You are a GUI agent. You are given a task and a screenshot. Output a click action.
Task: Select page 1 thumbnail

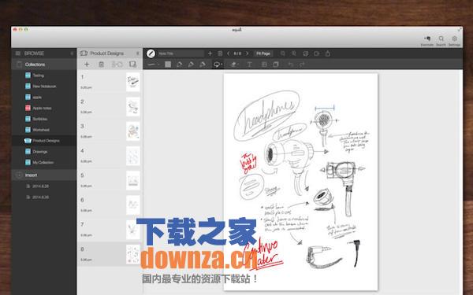(x=133, y=82)
